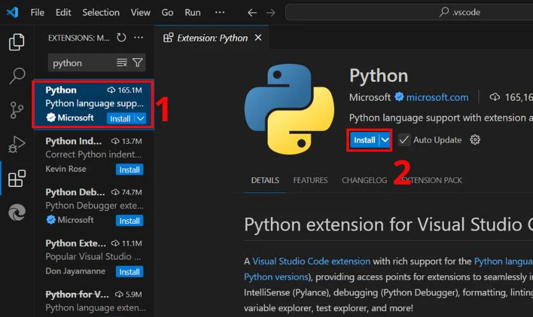Select Python Debugger extension in list

(x=94, y=206)
